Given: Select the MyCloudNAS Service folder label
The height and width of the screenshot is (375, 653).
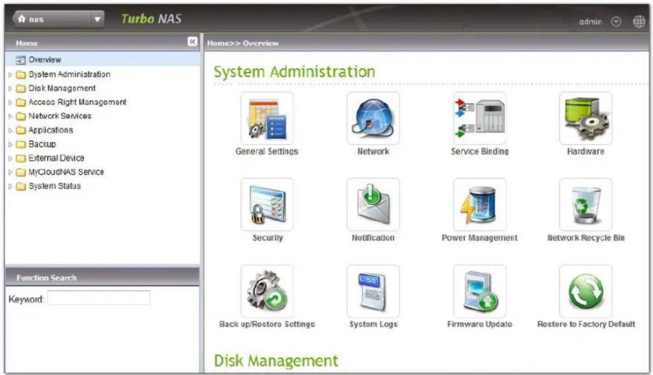Looking at the screenshot, I should pyautogui.click(x=66, y=172).
